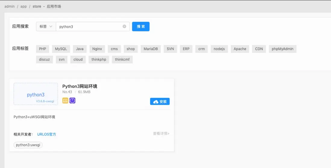
Task: Open the Python3网站环境 title
Action: [80, 86]
